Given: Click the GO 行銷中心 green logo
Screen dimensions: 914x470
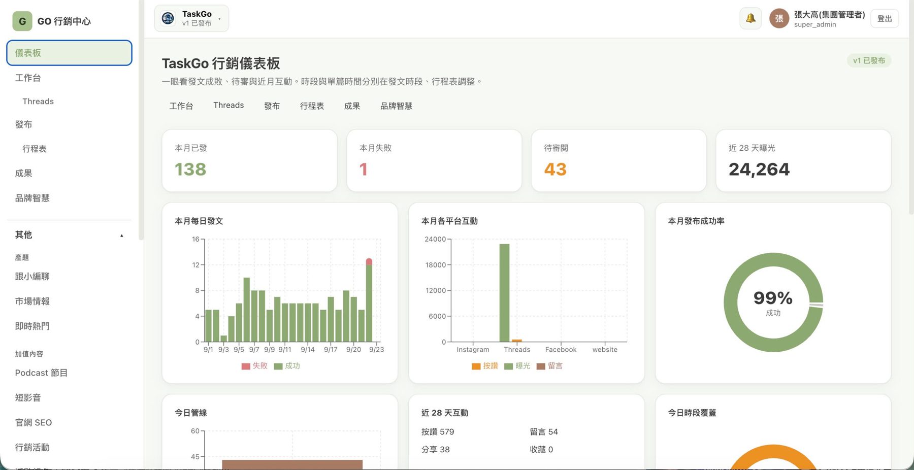Looking at the screenshot, I should pyautogui.click(x=22, y=21).
